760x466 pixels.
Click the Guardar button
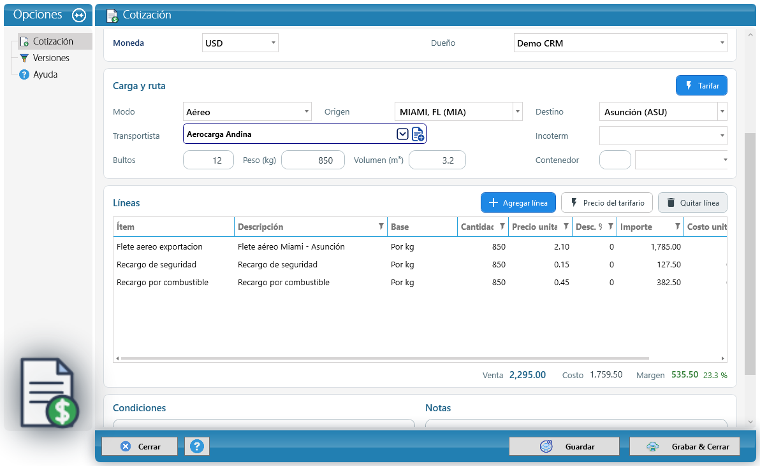click(x=564, y=446)
